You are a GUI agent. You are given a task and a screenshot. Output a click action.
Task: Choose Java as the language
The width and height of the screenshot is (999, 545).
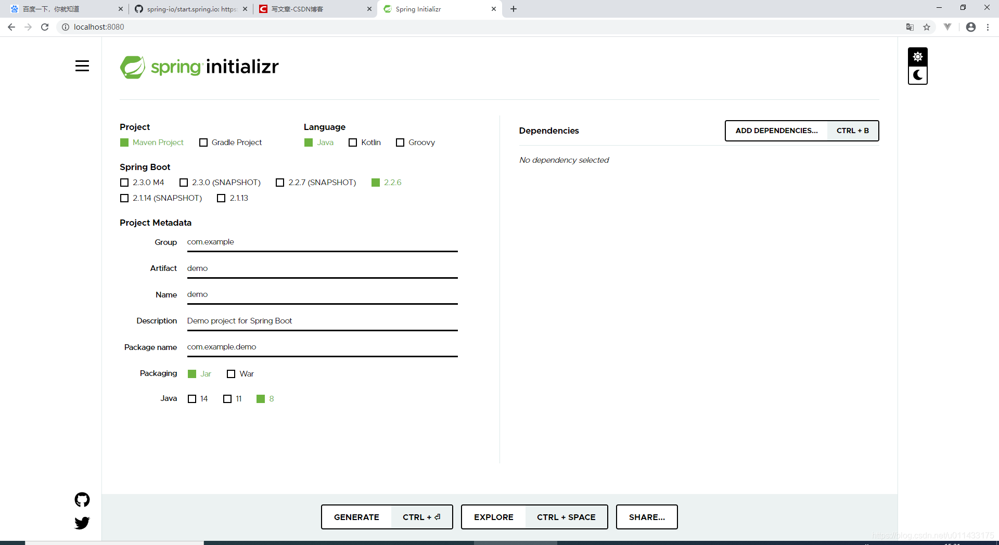pyautogui.click(x=319, y=142)
